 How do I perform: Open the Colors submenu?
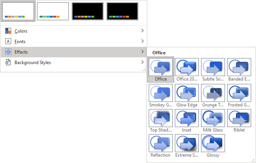[x=74, y=31]
